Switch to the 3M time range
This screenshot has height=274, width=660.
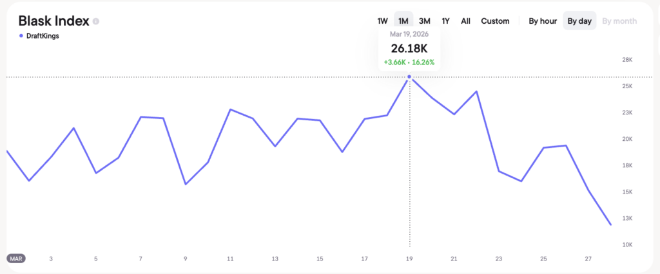[425, 21]
